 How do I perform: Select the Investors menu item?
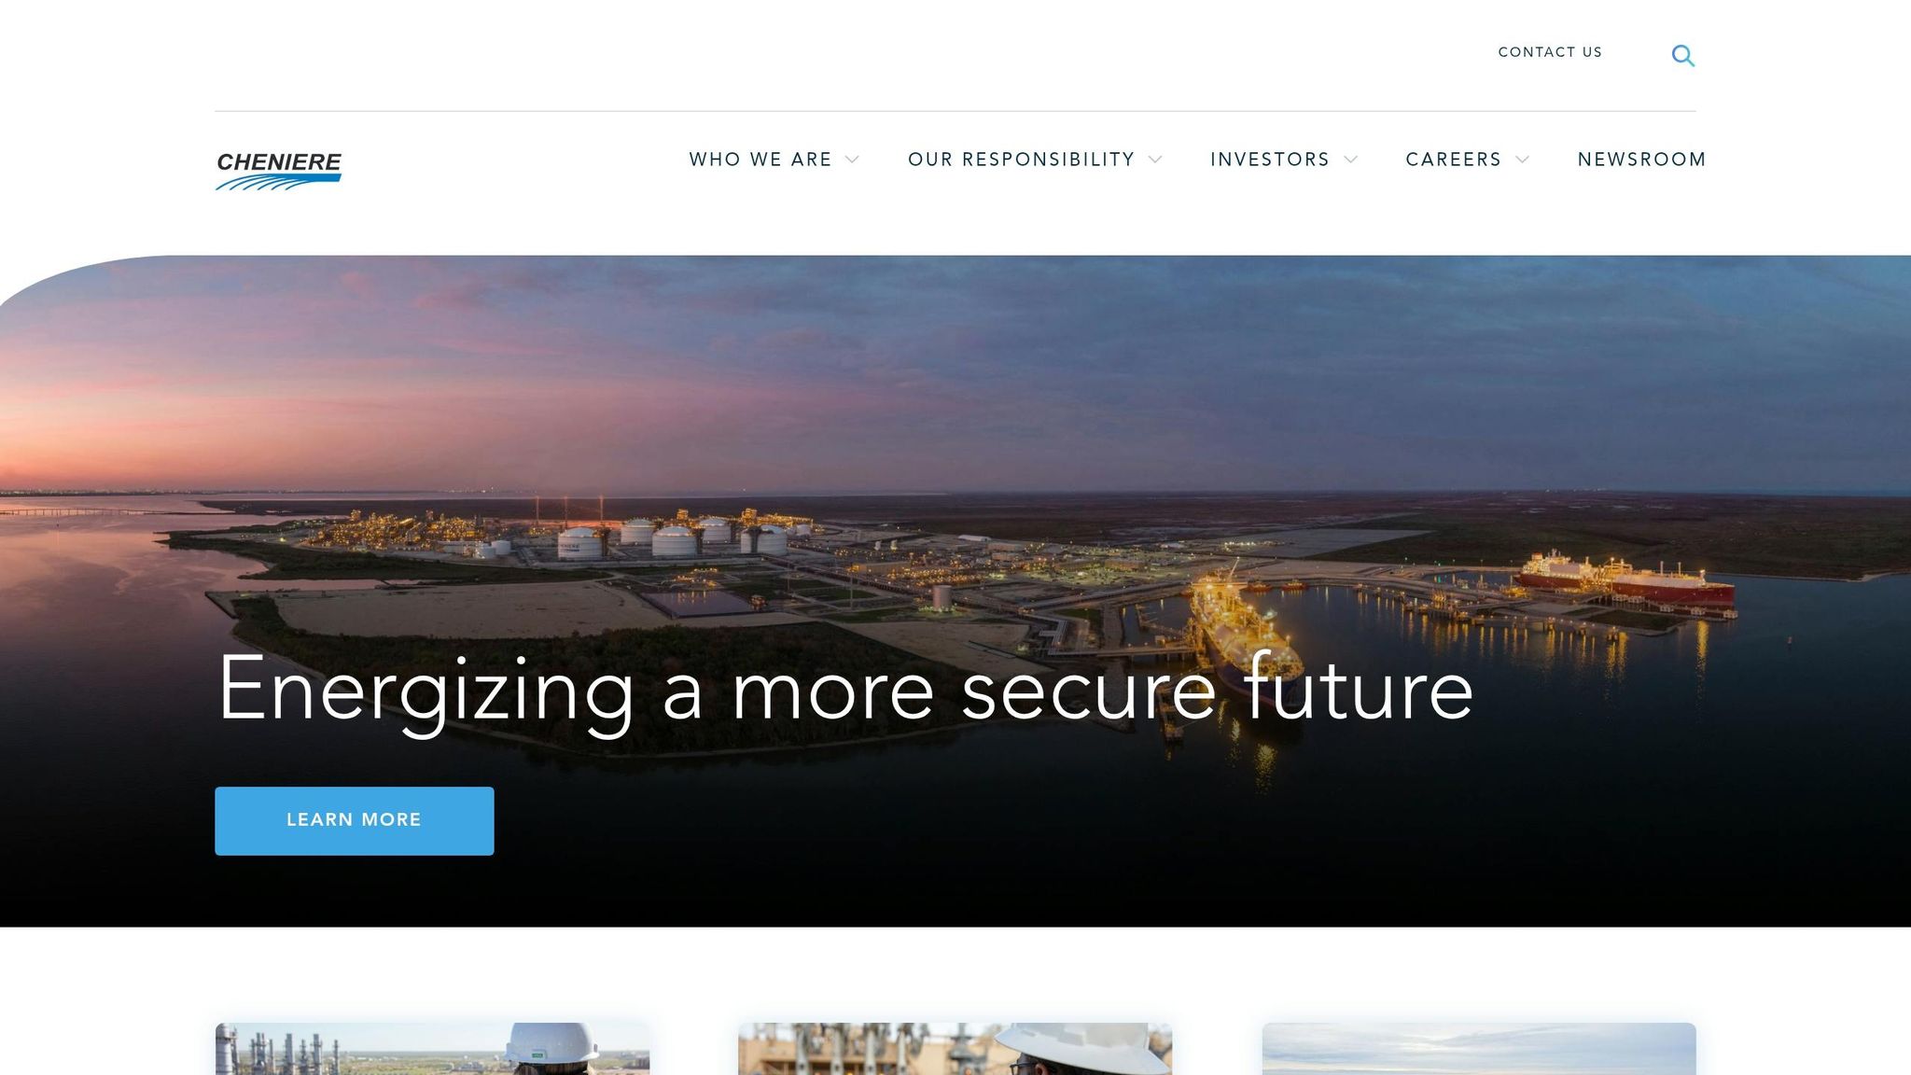click(1270, 160)
